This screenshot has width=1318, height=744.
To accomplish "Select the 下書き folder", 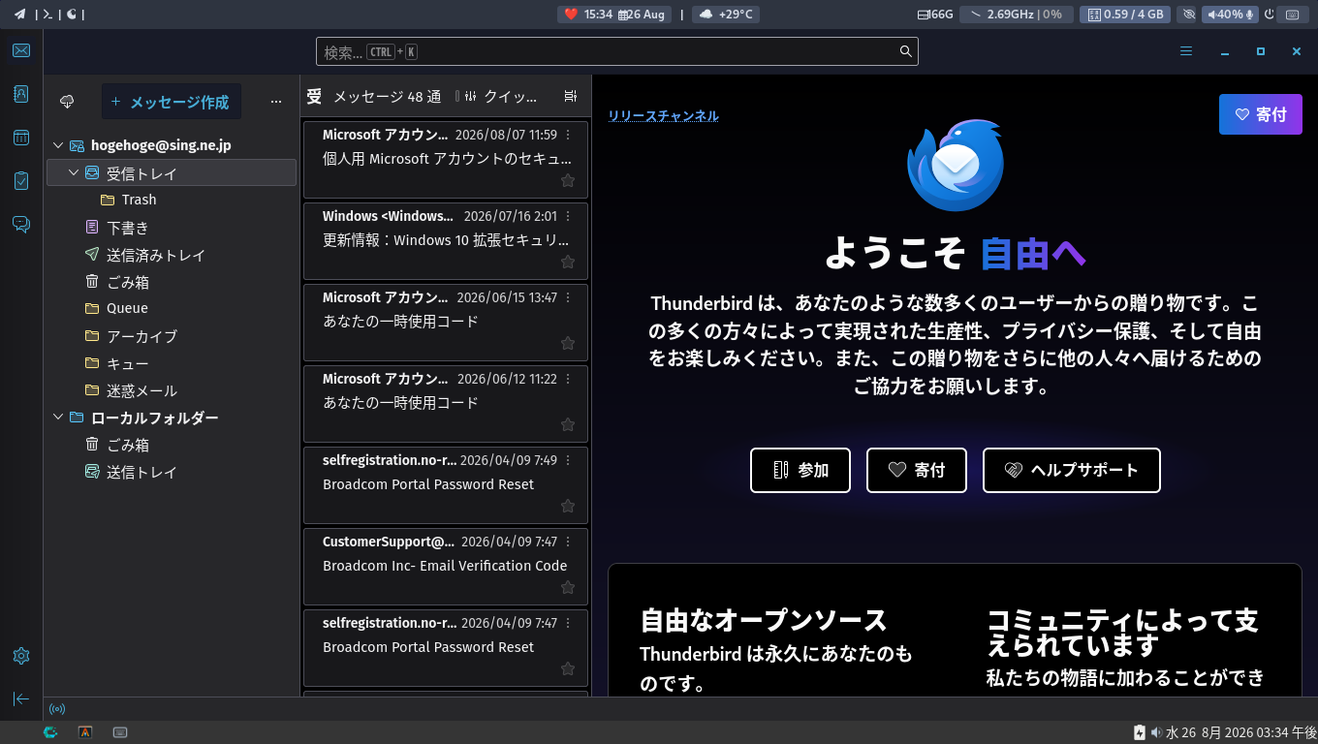I will click(x=172, y=228).
